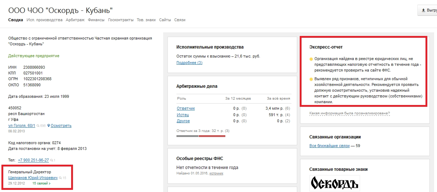The width and height of the screenshot is (437, 192).
Task: Open the Связи tab
Action: tap(180, 20)
